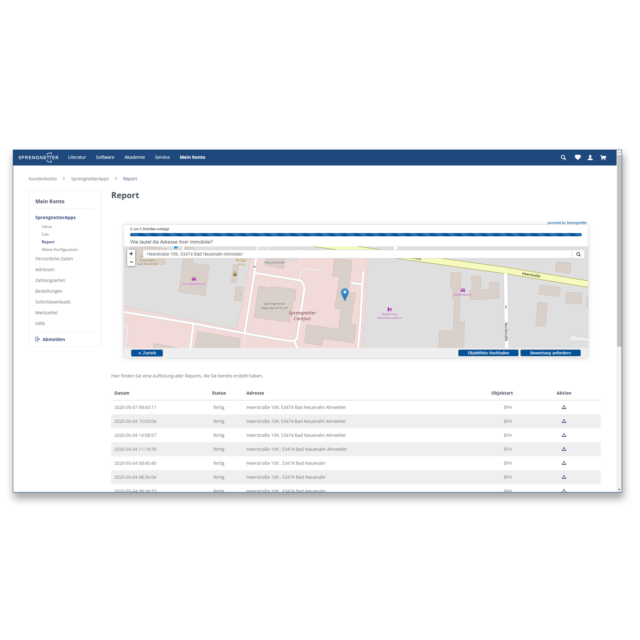Go to Kundenkonto breadcrumb
The width and height of the screenshot is (640, 640).
click(43, 179)
